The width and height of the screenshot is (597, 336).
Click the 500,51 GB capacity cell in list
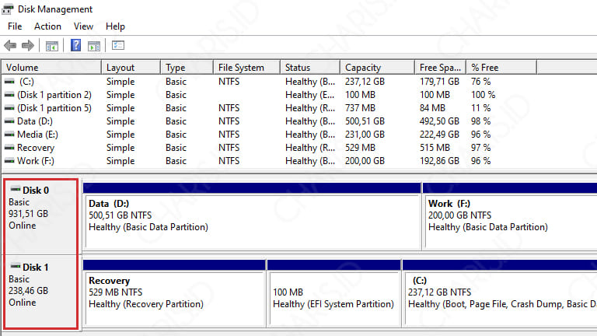365,121
